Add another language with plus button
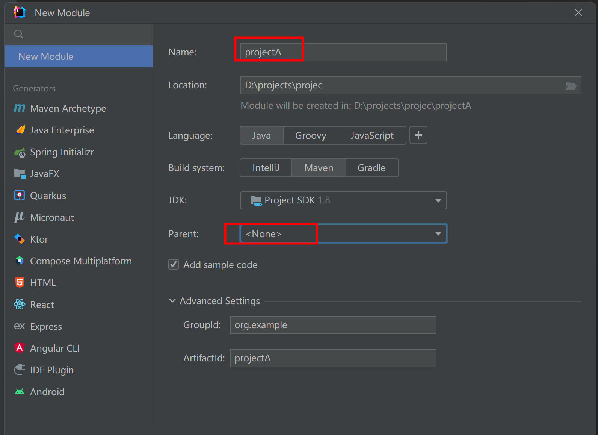Screen dimensions: 598x435 point(418,135)
